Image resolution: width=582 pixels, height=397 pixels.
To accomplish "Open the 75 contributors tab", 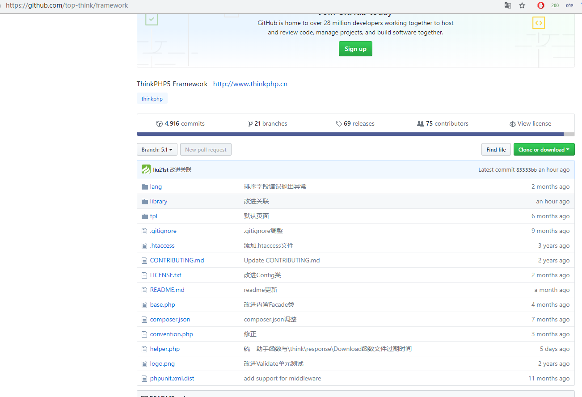I will coord(443,124).
